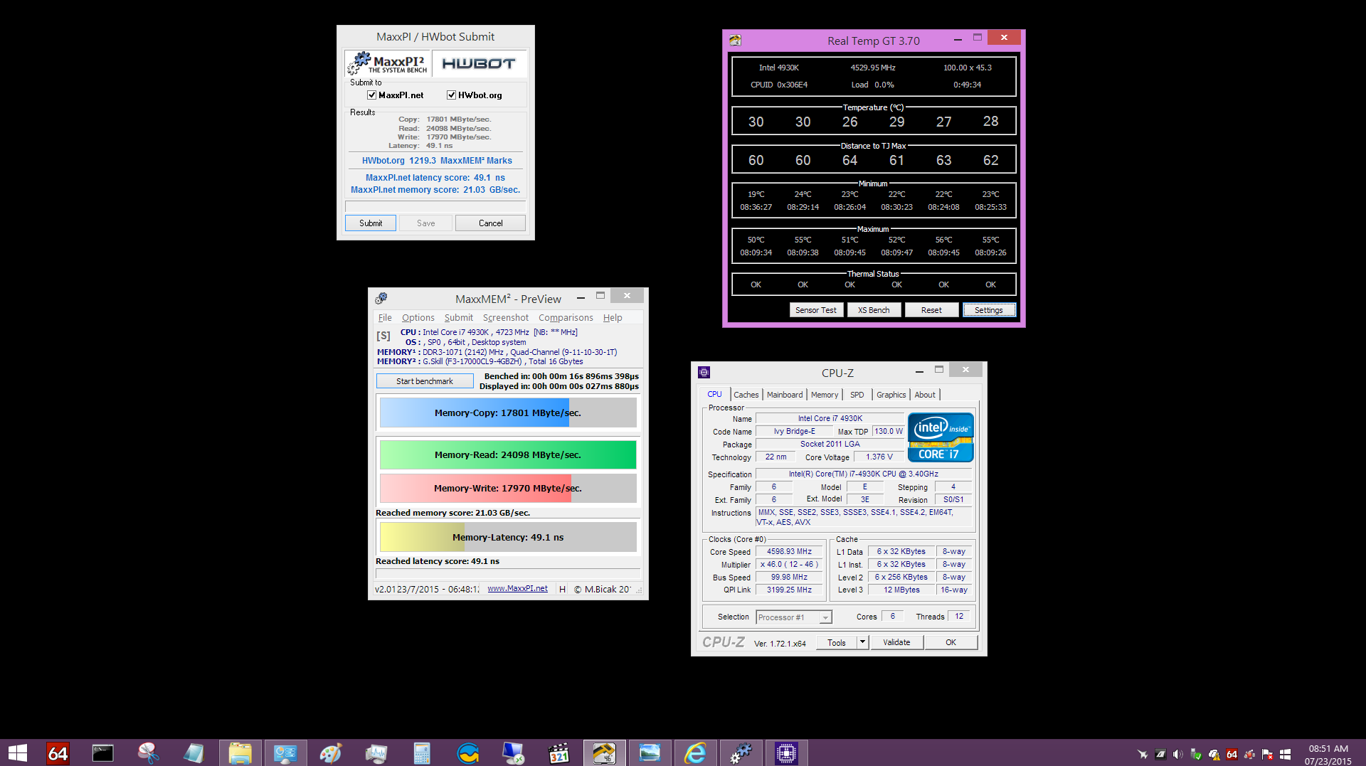Screen dimensions: 1366x766
Task: Click the Start benchmark button
Action: 425,381
